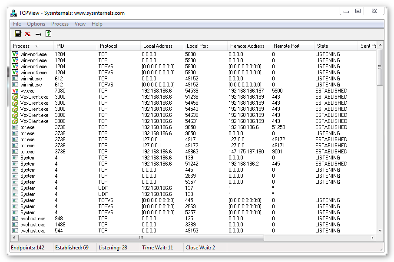Screen dimensions: 394x262
Task: Click tor.exe icon on remote port 51258 row
Action: tap(15, 127)
